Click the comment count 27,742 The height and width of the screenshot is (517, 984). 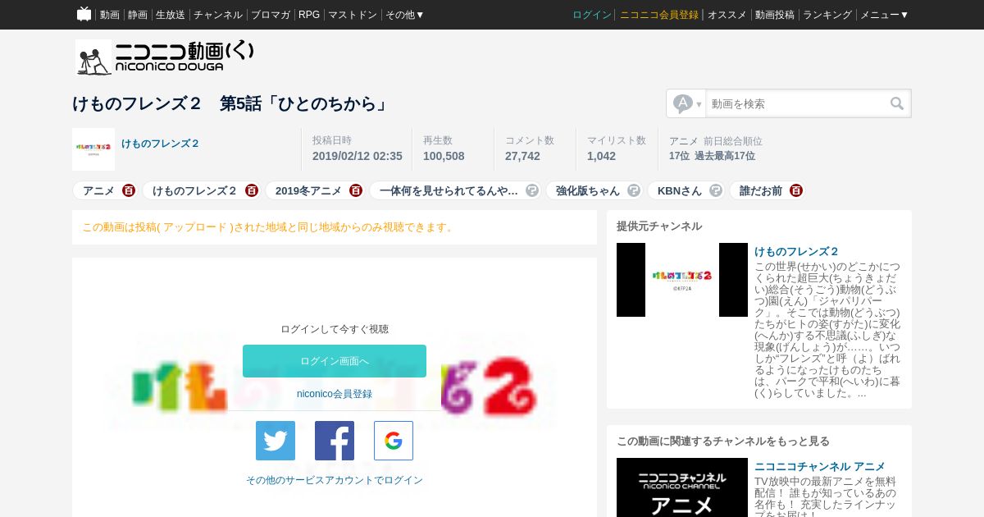[x=522, y=156]
